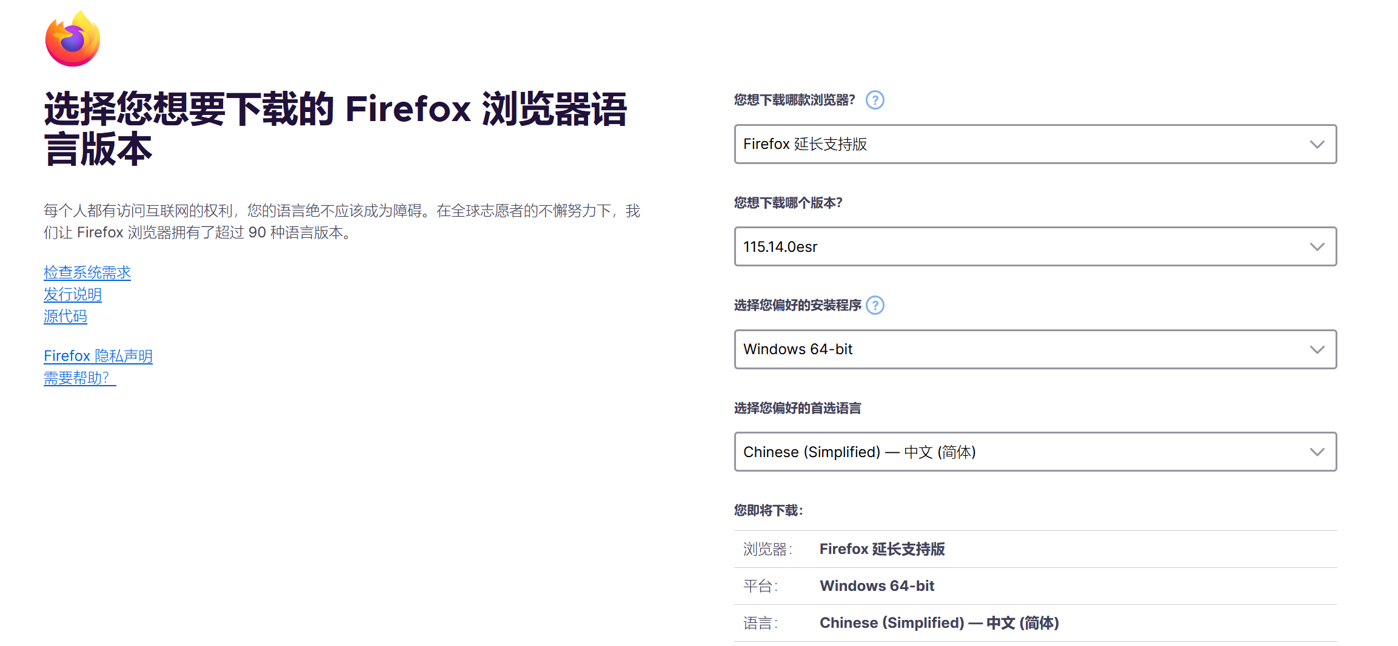The image size is (1398, 646).
Task: Click the 需要帮助? help link
Action: pyautogui.click(x=79, y=378)
